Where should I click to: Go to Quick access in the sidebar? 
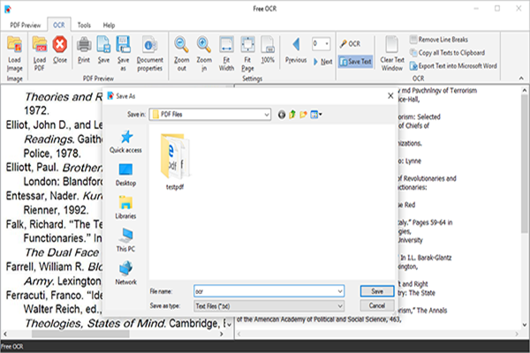point(125,141)
